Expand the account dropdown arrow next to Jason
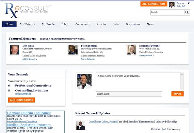 tap(189, 3)
